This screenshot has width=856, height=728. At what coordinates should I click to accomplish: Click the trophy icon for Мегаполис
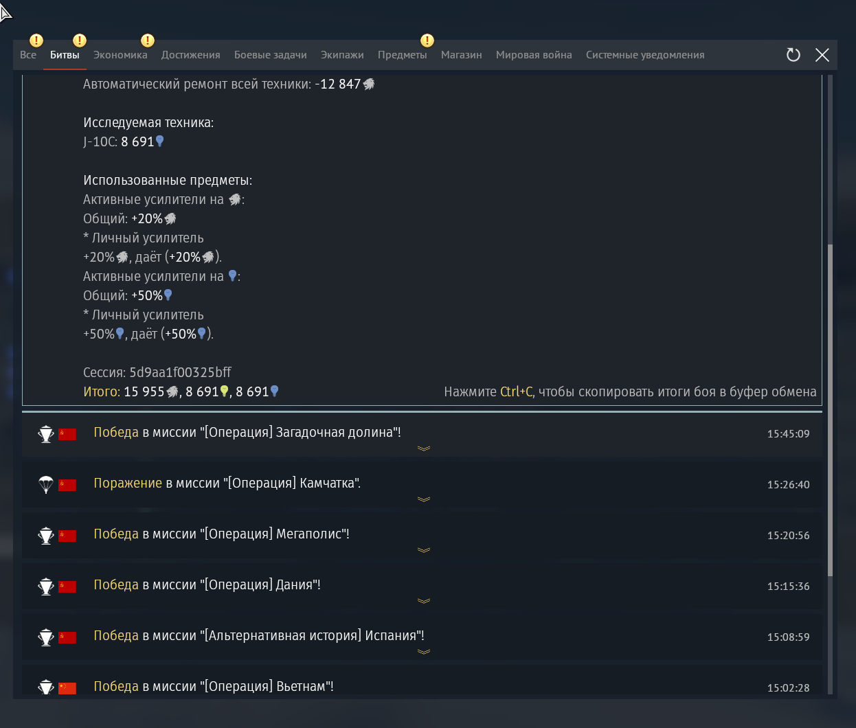(x=46, y=536)
